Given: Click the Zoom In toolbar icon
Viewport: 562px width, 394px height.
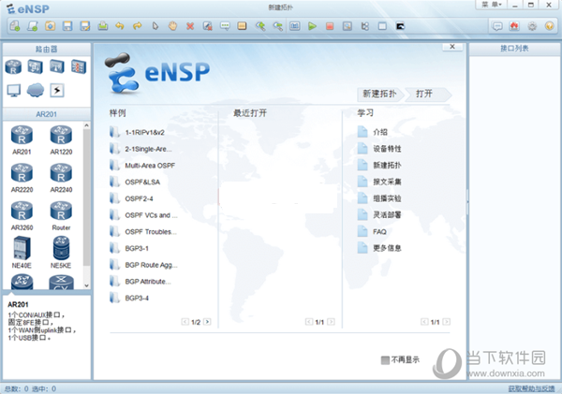Looking at the screenshot, I should (260, 26).
